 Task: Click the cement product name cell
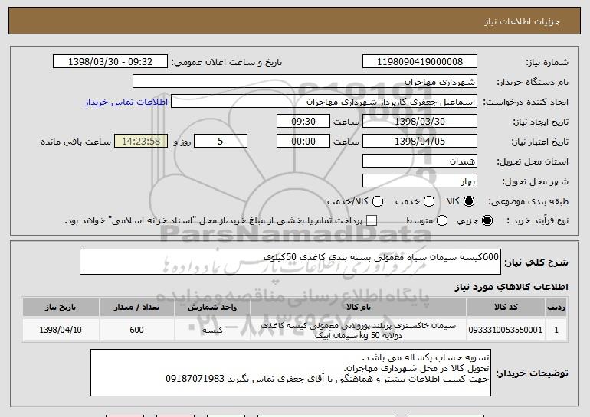359,331
